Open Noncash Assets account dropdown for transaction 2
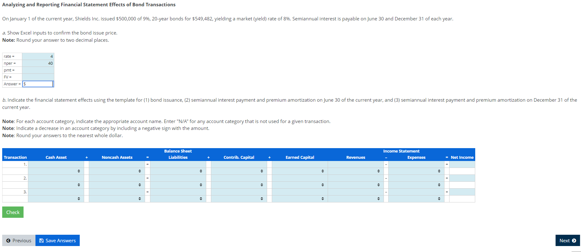 pos(117,185)
